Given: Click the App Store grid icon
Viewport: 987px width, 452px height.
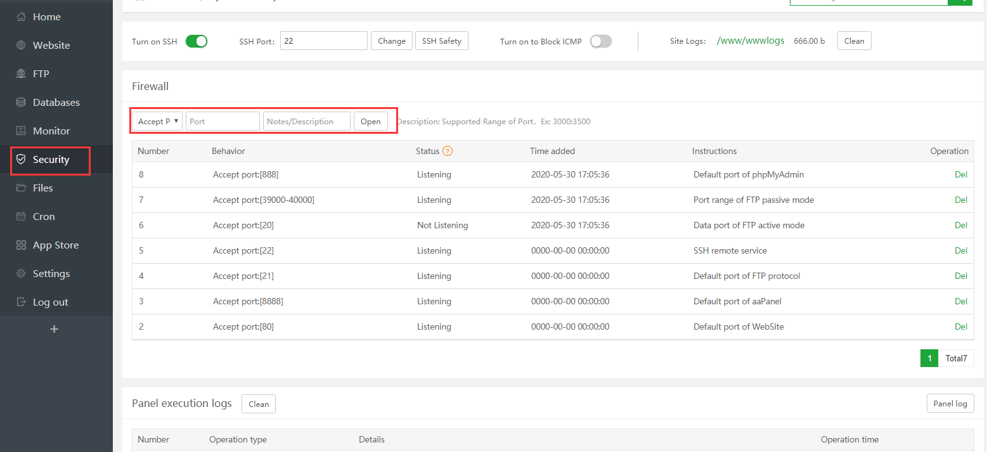Looking at the screenshot, I should [21, 245].
